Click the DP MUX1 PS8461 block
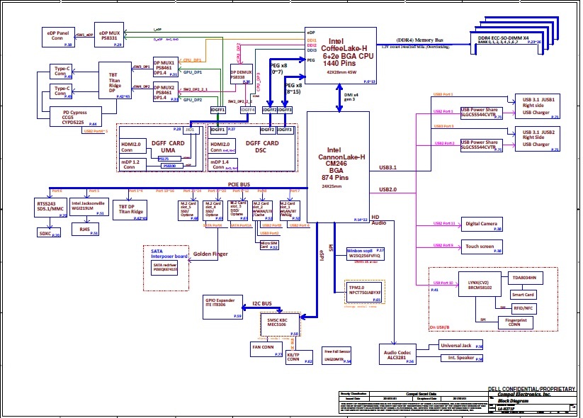This screenshot has width=583, height=418. click(166, 67)
